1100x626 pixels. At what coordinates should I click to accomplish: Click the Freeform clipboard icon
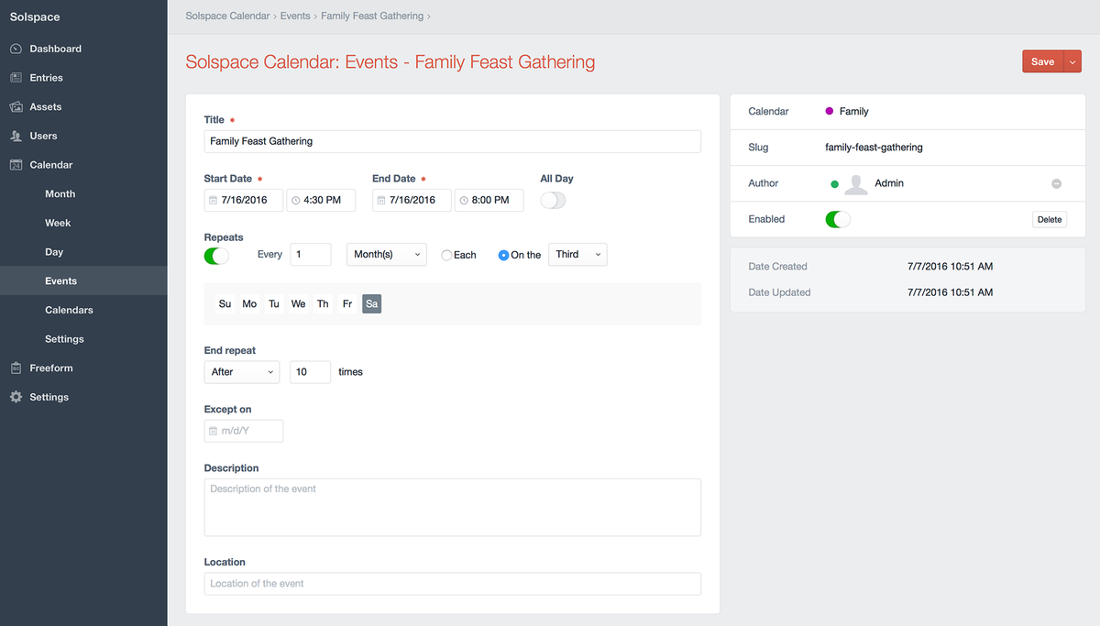tap(16, 368)
